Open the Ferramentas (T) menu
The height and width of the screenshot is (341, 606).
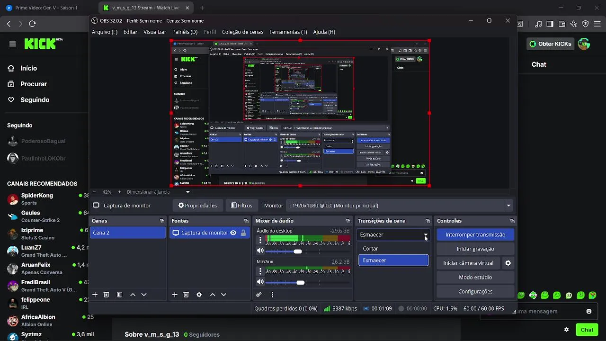click(288, 32)
